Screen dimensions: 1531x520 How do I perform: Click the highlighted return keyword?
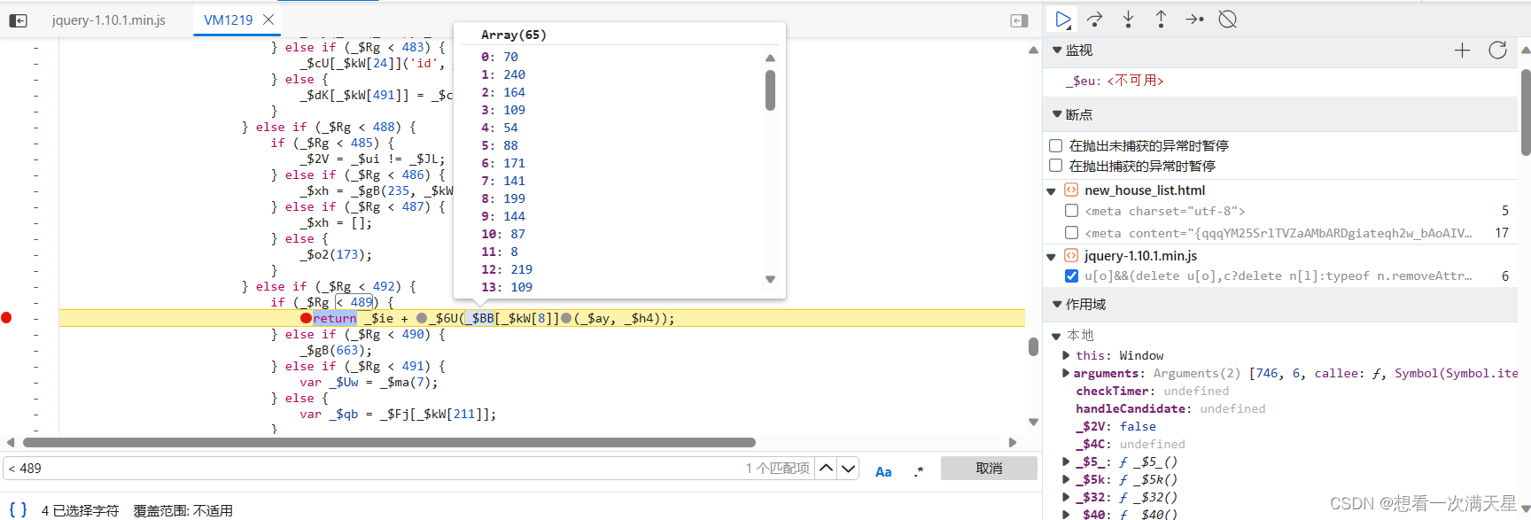click(x=335, y=319)
